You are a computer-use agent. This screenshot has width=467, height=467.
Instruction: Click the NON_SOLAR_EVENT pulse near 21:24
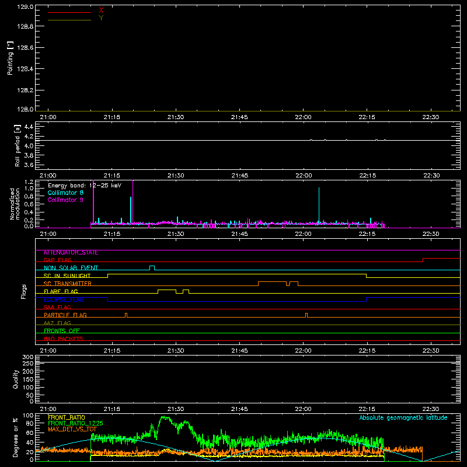pyautogui.click(x=152, y=267)
